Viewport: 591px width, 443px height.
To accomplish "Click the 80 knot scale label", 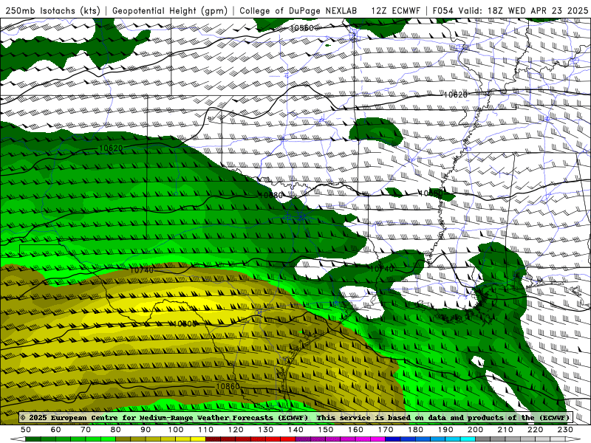I will [116, 430].
